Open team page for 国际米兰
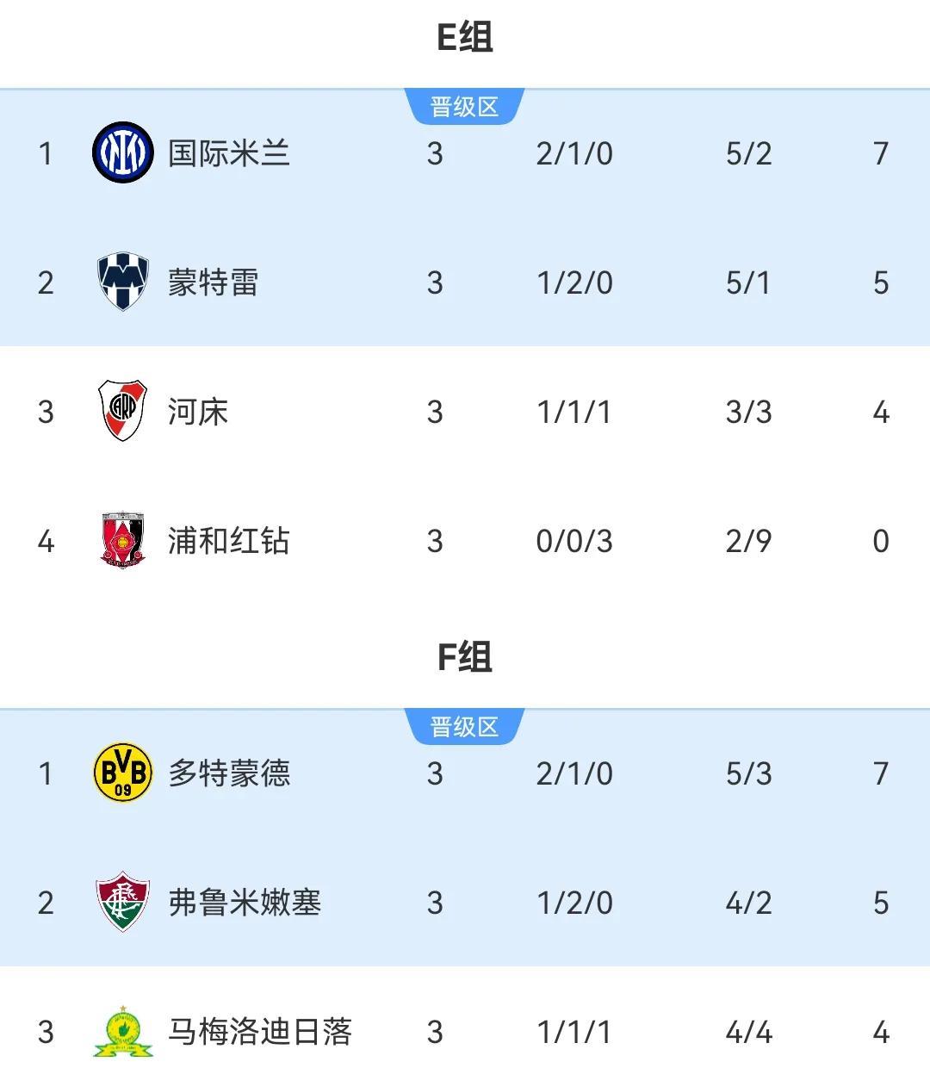 [x=229, y=153]
